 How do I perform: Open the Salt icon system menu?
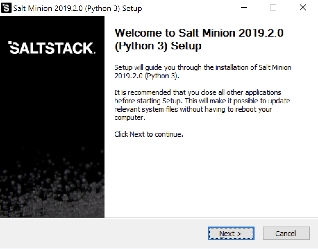(6, 8)
